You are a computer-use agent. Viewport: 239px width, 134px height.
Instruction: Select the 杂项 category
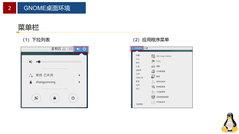pos(138,85)
